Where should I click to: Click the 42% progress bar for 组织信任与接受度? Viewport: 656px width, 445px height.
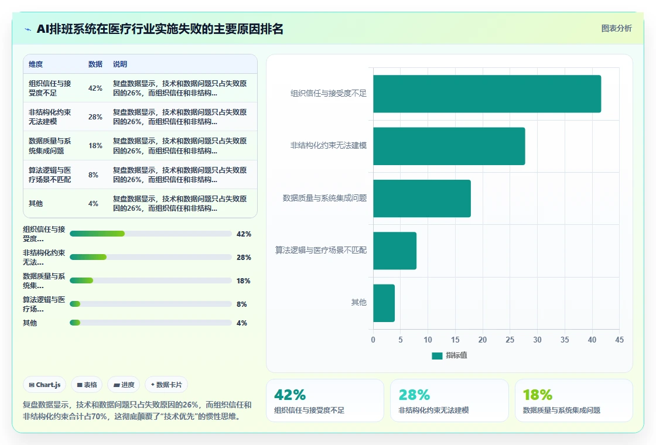click(151, 234)
